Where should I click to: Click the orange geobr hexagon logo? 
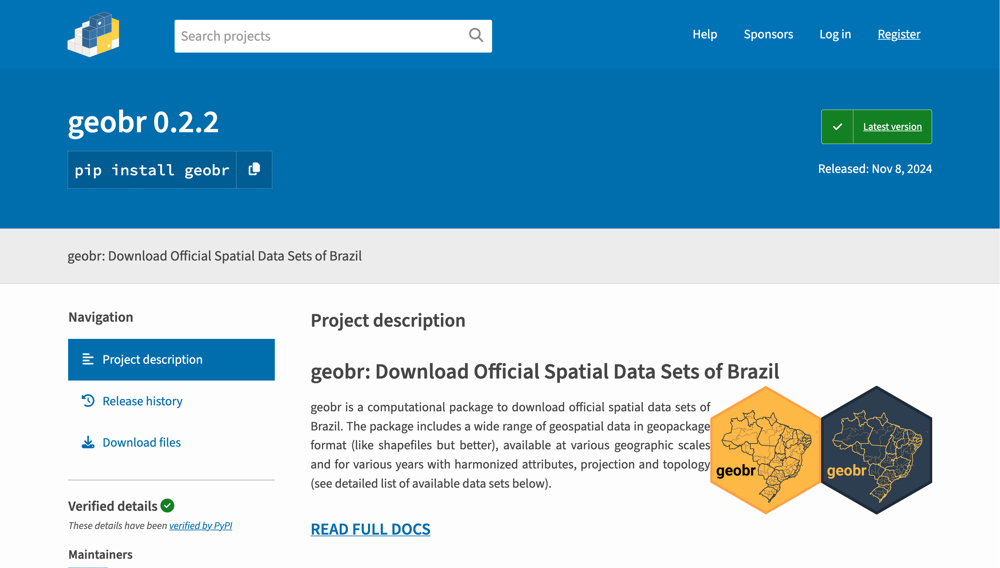[765, 450]
